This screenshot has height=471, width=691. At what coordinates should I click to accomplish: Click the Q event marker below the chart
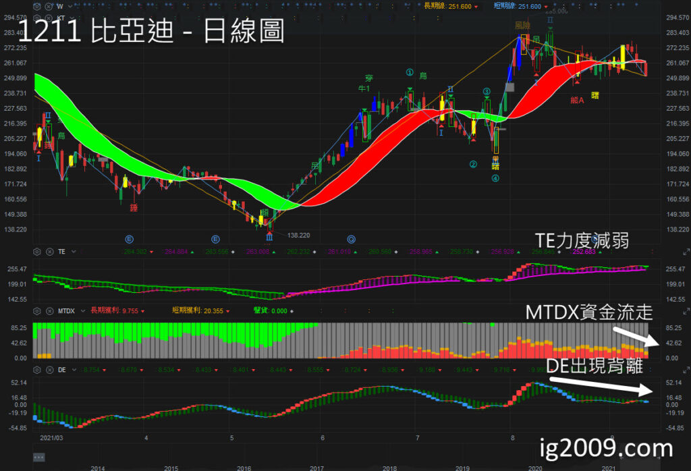351,240
